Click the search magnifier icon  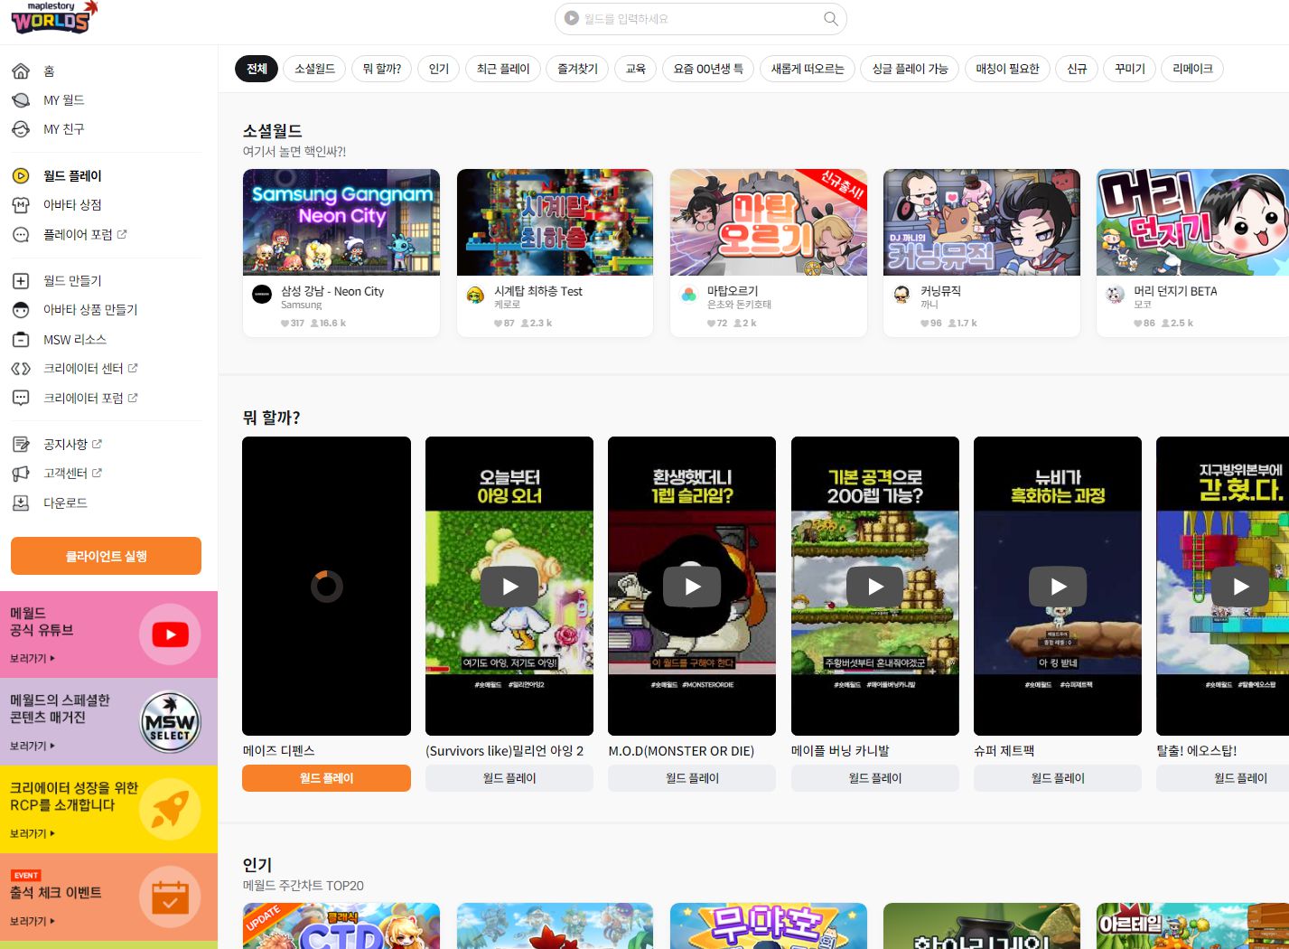point(830,19)
